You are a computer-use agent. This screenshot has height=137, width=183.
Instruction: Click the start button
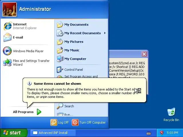[13, 133]
